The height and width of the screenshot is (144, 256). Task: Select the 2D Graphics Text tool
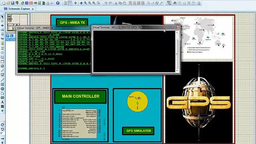[2, 102]
